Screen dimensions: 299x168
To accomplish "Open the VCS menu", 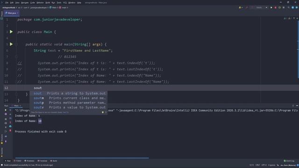I will (x=65, y=3).
